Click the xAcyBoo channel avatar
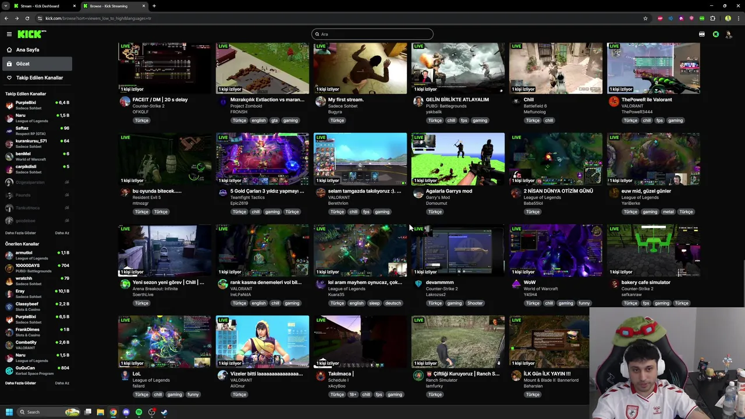Image resolution: width=745 pixels, height=419 pixels. tap(320, 375)
